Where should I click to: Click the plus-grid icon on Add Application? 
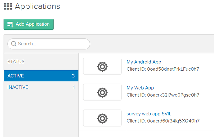[x=11, y=24]
